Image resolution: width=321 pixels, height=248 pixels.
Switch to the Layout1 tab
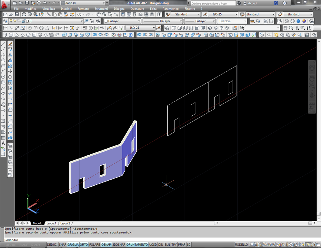51,223
